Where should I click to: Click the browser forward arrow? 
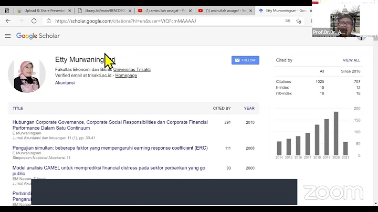(21, 21)
